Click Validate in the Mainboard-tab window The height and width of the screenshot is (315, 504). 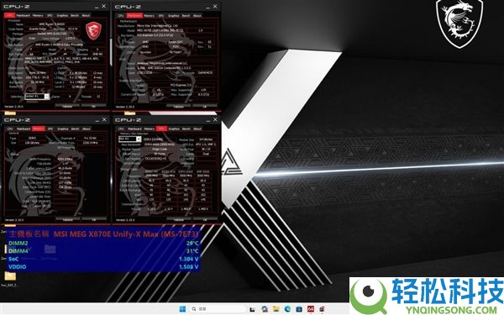point(178,106)
